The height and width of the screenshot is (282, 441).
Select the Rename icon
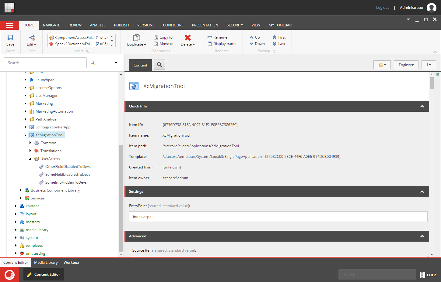click(210, 37)
